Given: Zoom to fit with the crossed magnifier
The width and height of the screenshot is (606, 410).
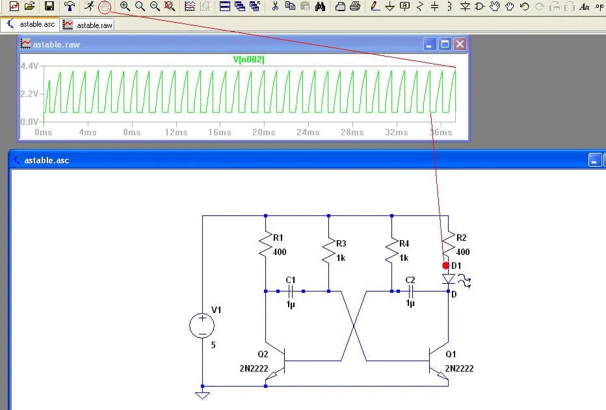Looking at the screenshot, I should pyautogui.click(x=169, y=7).
